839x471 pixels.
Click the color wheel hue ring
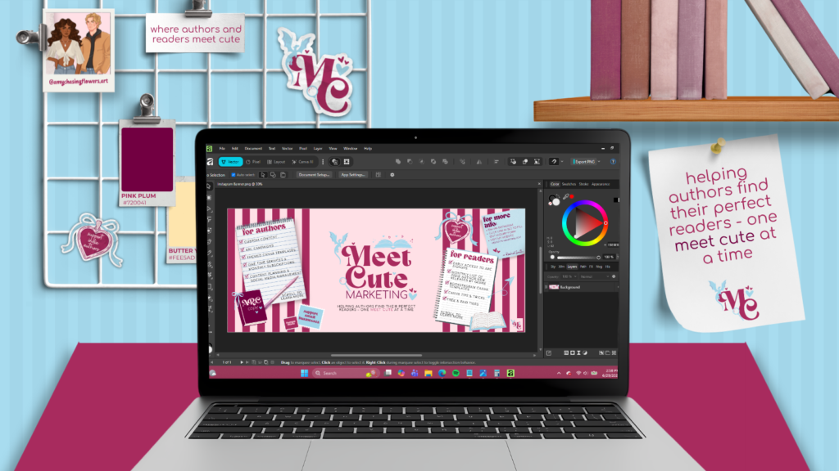point(585,203)
